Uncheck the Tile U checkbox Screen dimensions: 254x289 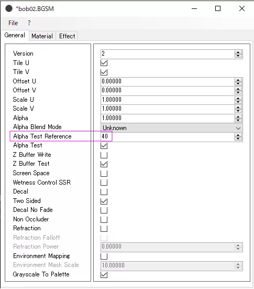pyautogui.click(x=104, y=63)
